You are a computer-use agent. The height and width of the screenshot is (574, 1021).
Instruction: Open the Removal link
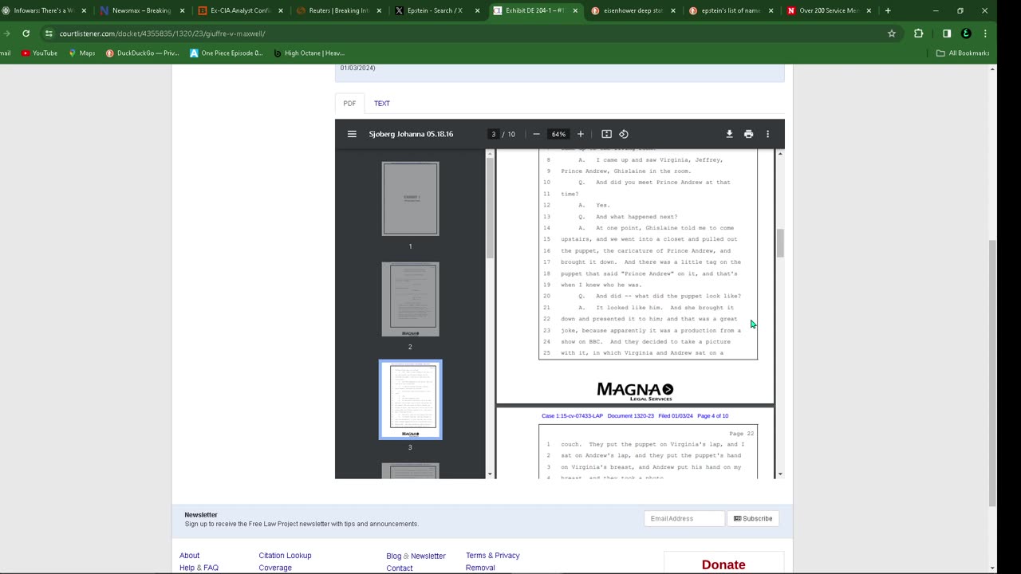480,568
